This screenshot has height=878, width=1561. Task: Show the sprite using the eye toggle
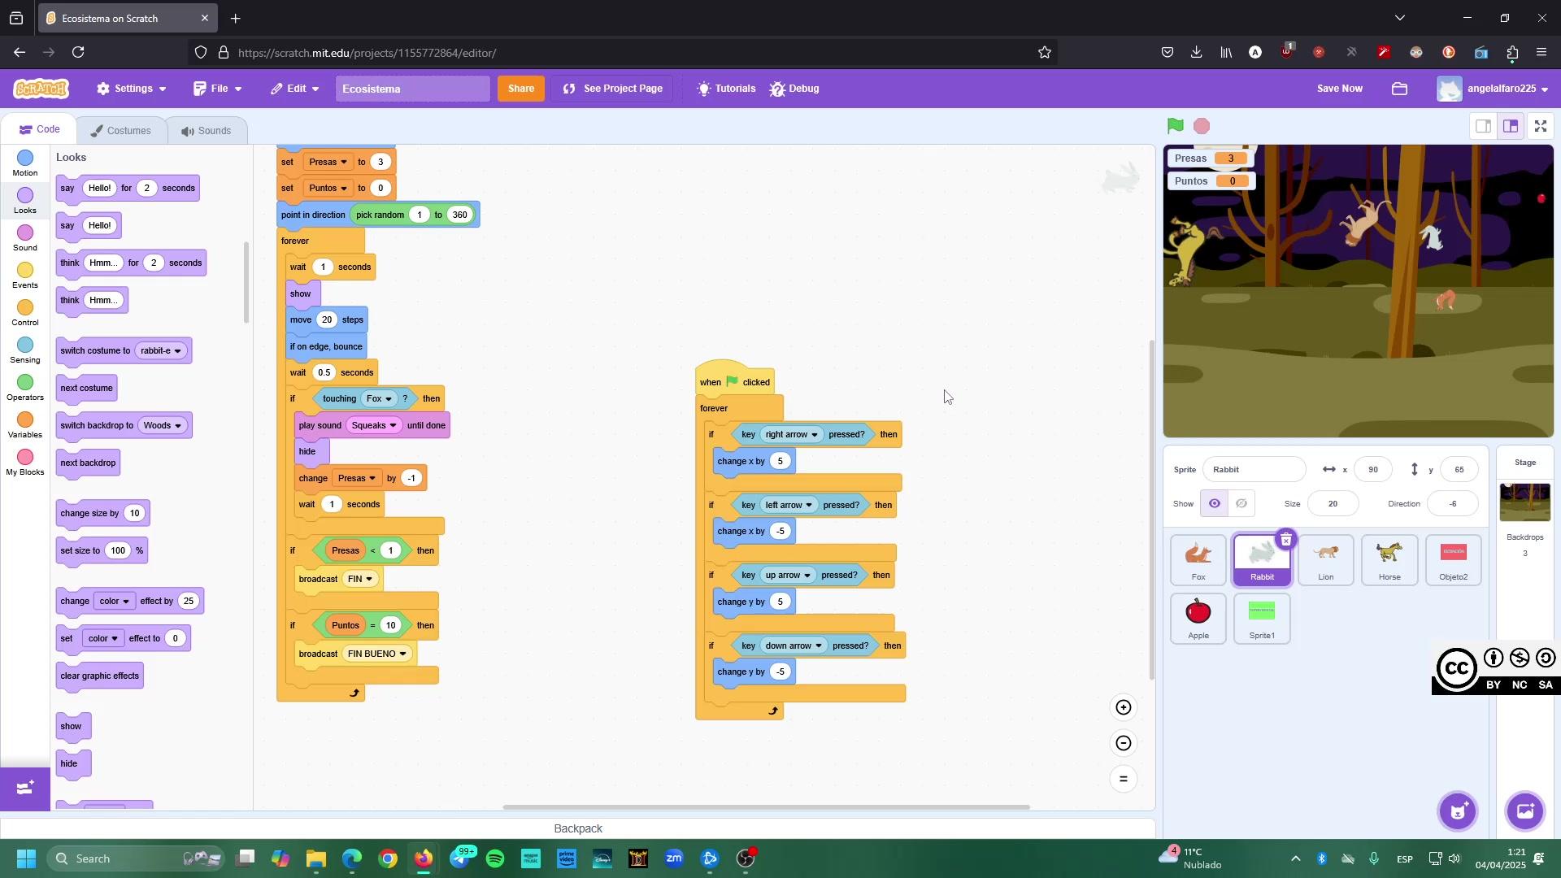tap(1214, 504)
